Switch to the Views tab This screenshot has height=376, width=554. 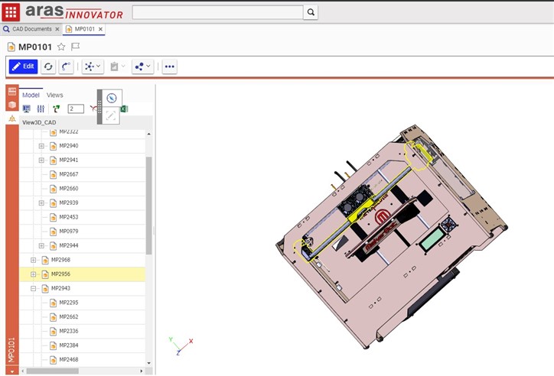[x=55, y=95]
